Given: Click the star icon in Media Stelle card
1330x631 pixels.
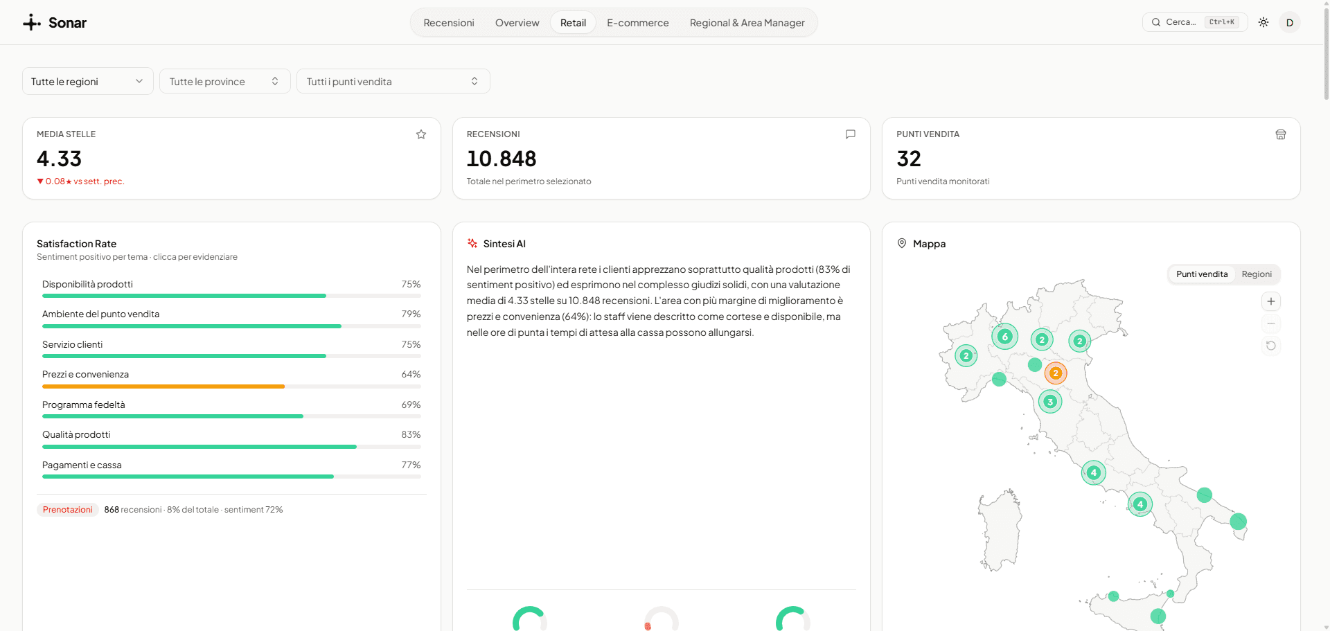Looking at the screenshot, I should pyautogui.click(x=421, y=134).
